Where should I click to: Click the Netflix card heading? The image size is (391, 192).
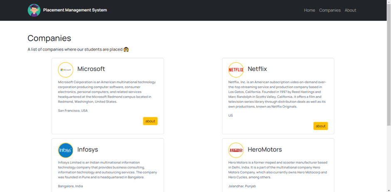tap(257, 69)
